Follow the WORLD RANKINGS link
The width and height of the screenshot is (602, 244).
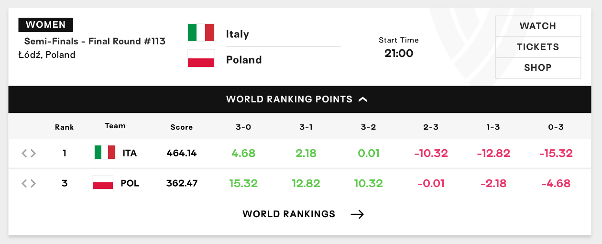(x=289, y=214)
